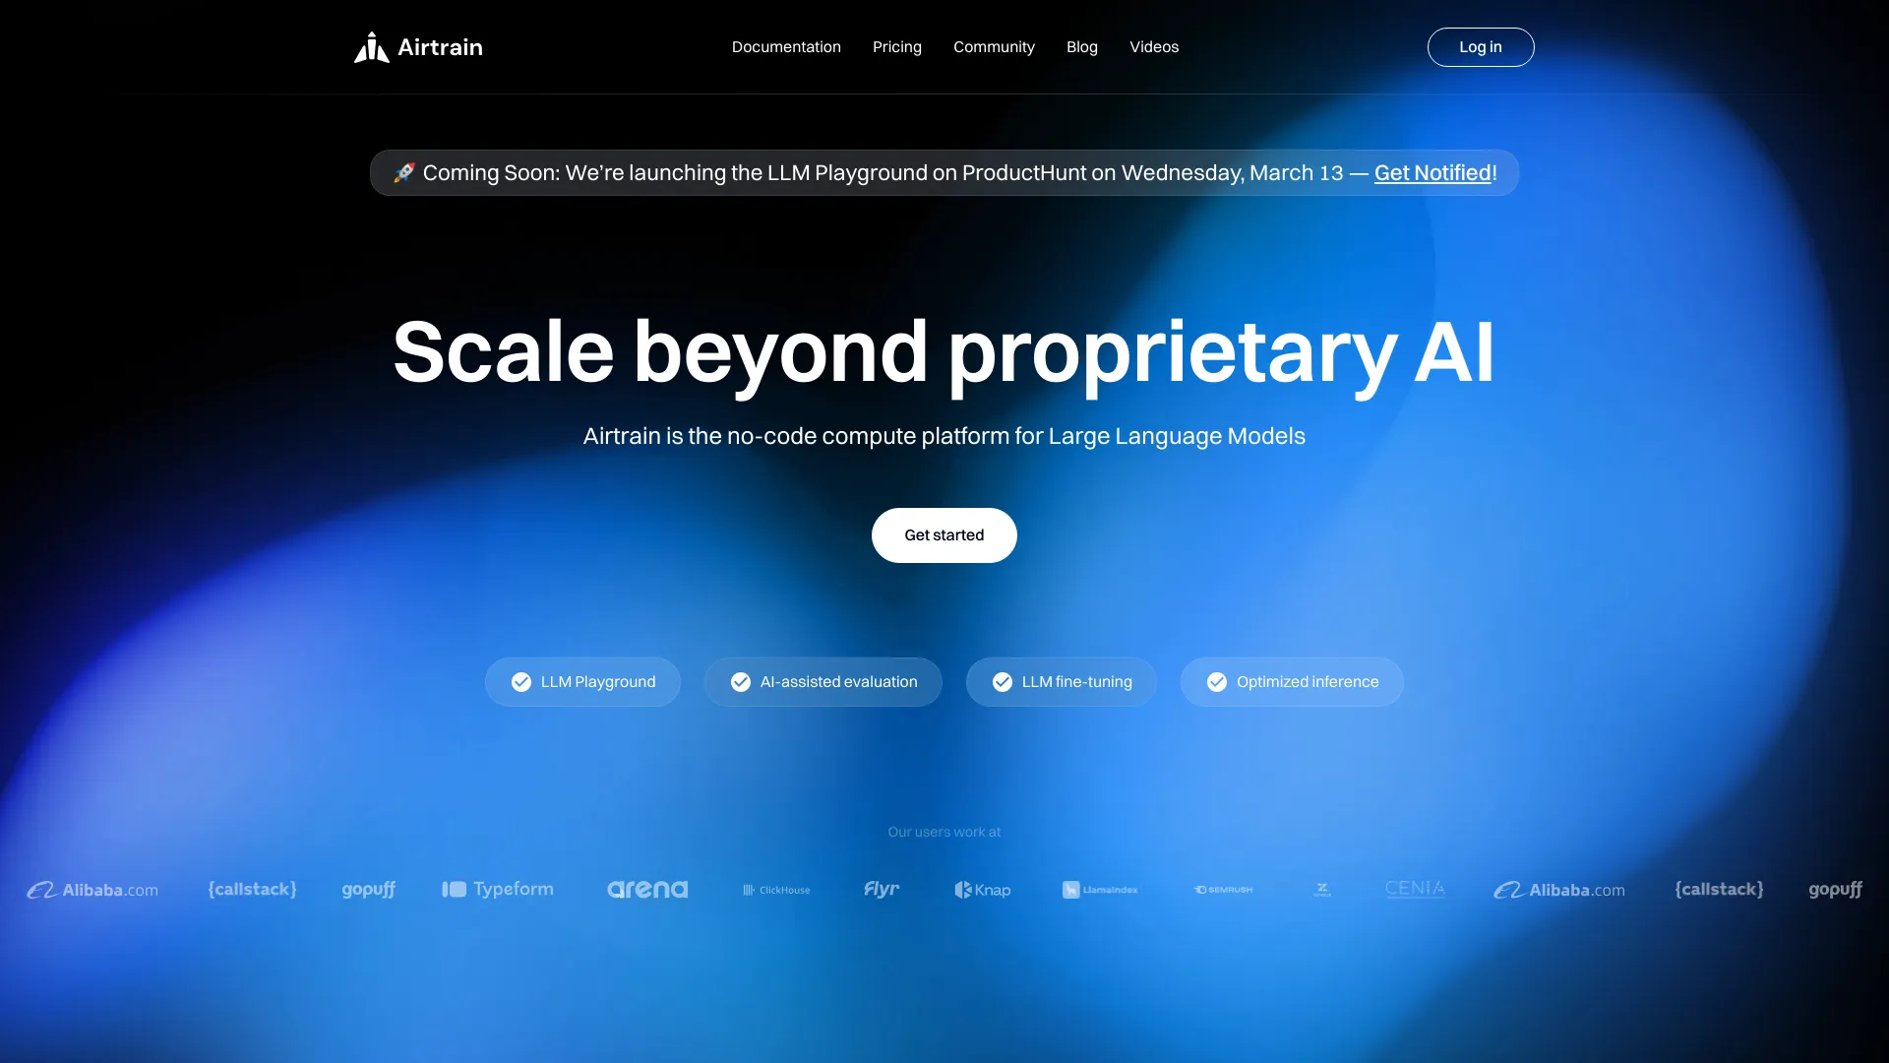Select the LLM Playground feature icon
Image resolution: width=1889 pixels, height=1063 pixels.
tap(520, 681)
